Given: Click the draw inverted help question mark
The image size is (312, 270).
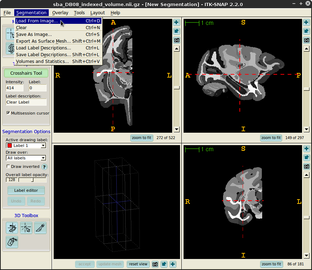Looking at the screenshot, I should (x=44, y=167).
